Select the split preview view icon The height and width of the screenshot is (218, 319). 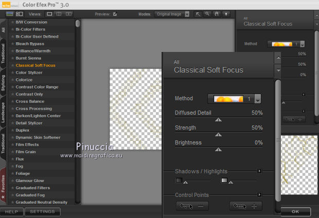tap(60, 14)
